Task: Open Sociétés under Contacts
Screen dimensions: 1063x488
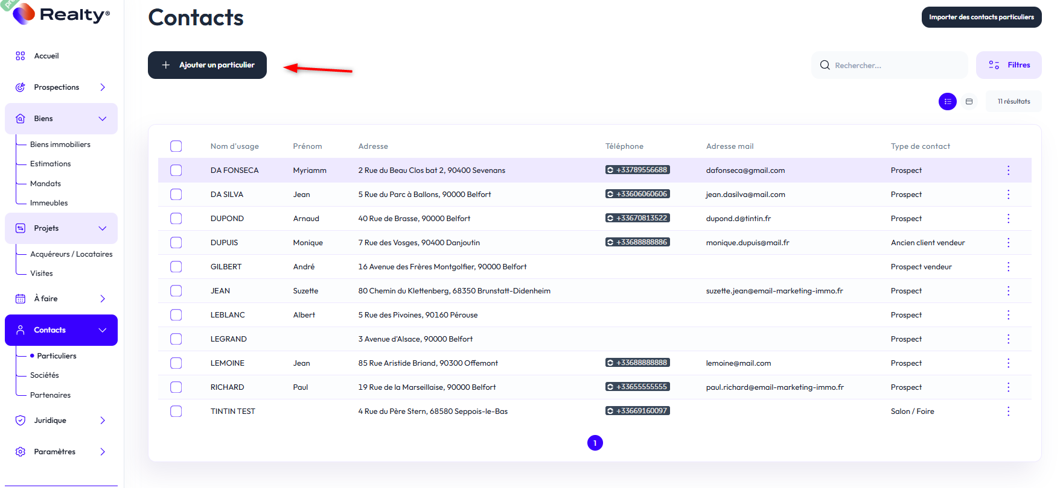Action: (x=45, y=375)
